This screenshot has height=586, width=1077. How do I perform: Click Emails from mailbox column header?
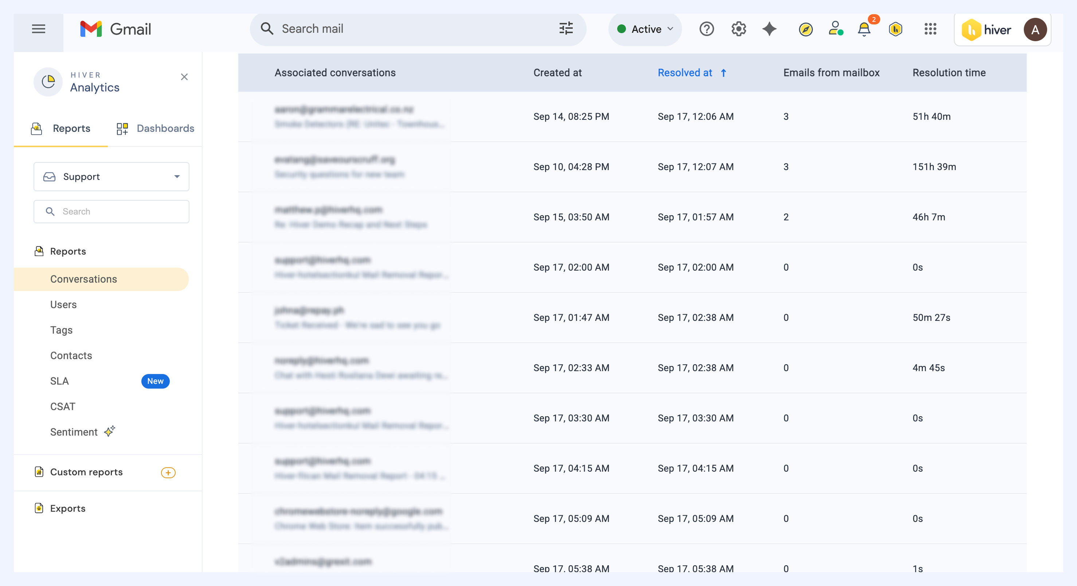[831, 73]
